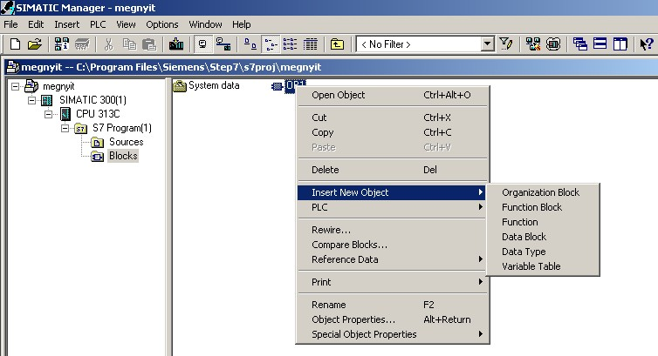Image resolution: width=658 pixels, height=356 pixels.
Task: Choose Rename from context menu
Action: pyautogui.click(x=393, y=305)
